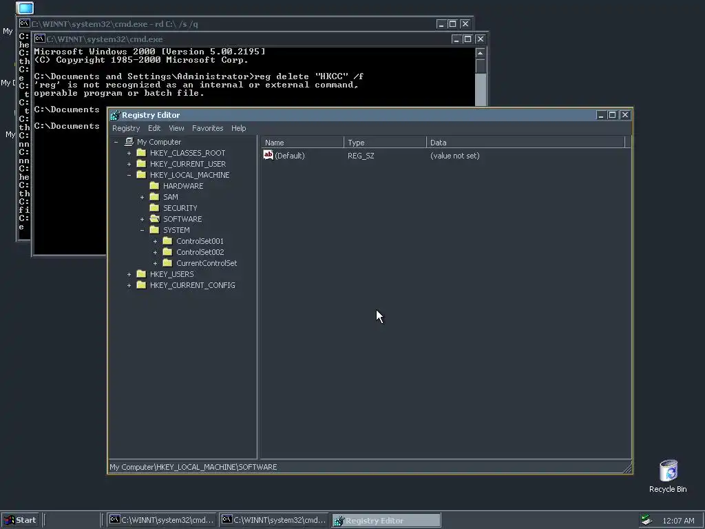Minimize the front cmd.exe window

coord(456,39)
